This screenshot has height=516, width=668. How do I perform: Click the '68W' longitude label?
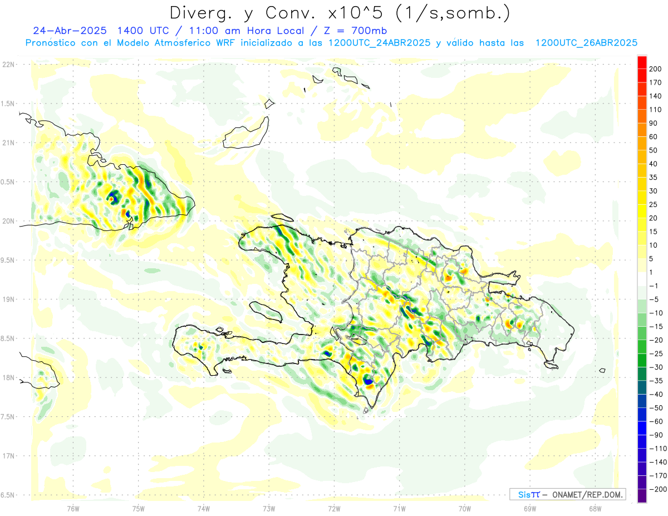tap(595, 508)
